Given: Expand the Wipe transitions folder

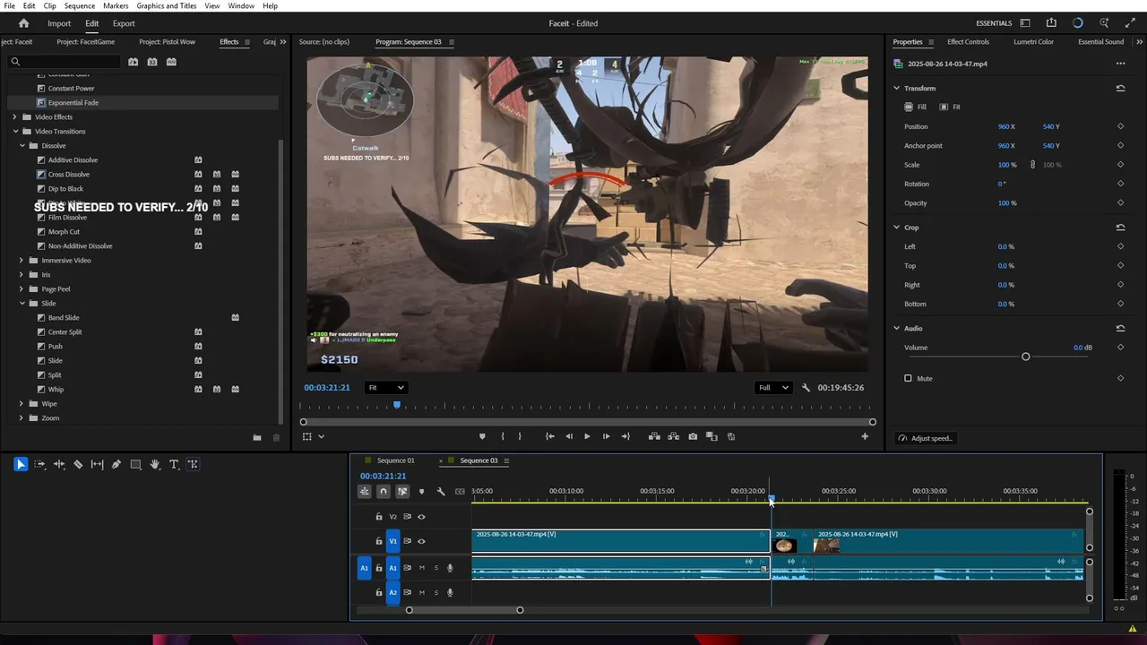Looking at the screenshot, I should [x=22, y=404].
